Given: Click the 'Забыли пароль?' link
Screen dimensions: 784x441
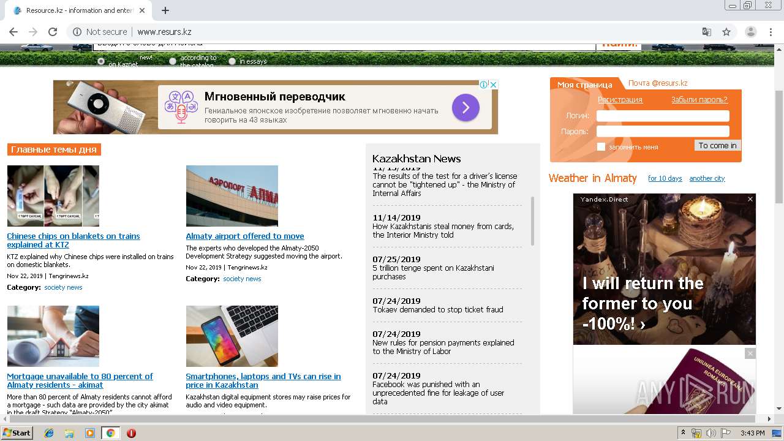Looking at the screenshot, I should click(699, 100).
